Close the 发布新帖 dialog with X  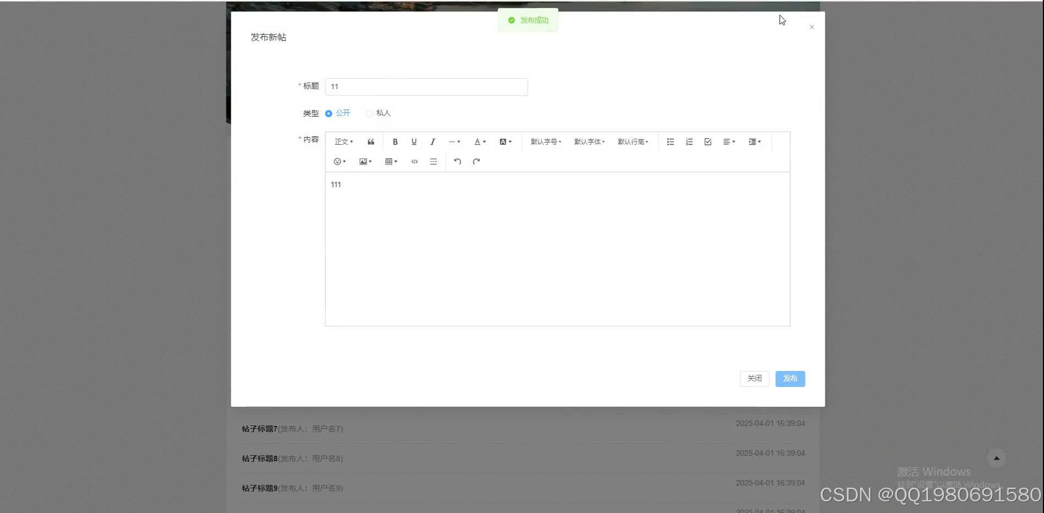(x=812, y=27)
